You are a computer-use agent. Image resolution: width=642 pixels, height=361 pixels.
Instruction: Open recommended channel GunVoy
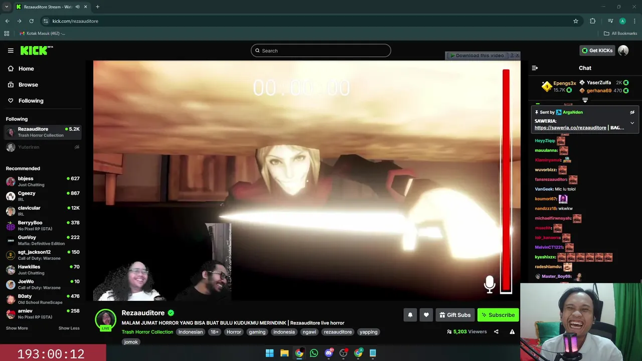click(x=43, y=240)
